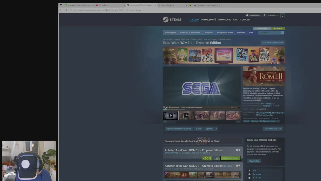The width and height of the screenshot is (321, 181).
Task: Click Voir votre liste button
Action: click(x=273, y=129)
